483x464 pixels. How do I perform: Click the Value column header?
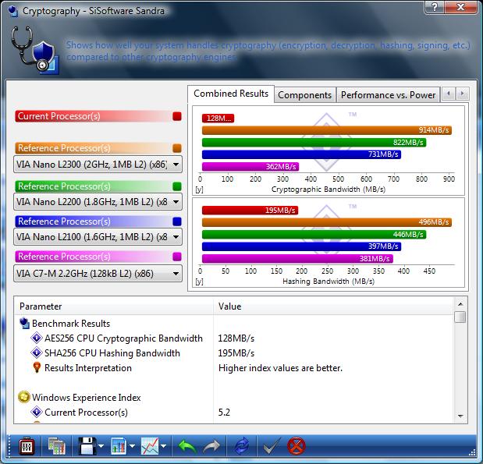pyautogui.click(x=334, y=306)
